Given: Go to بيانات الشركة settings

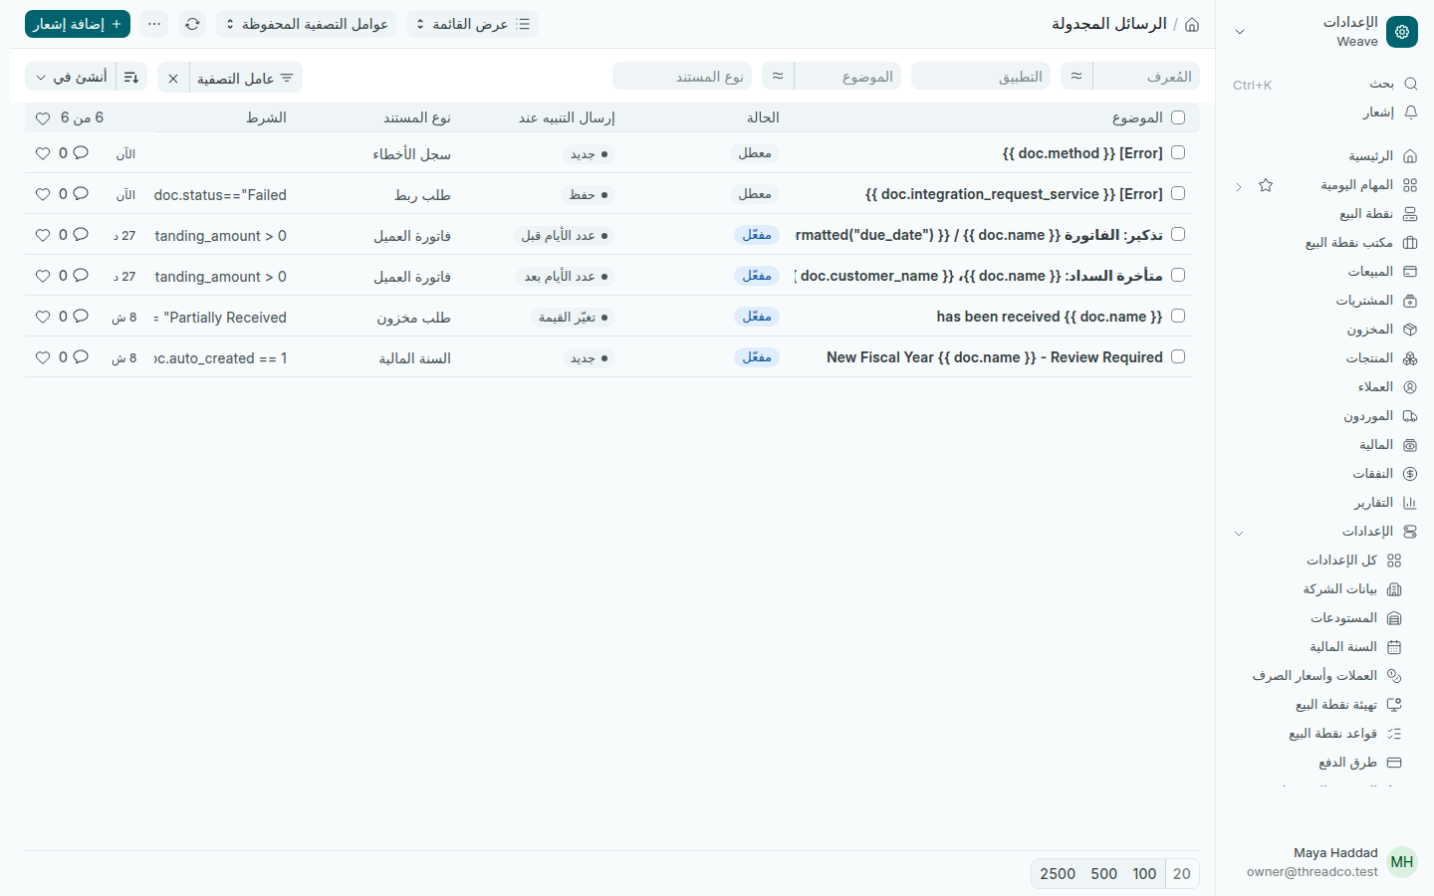Looking at the screenshot, I should (1339, 589).
